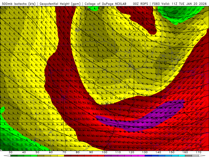Click the color bar label 170

(x=199, y=152)
